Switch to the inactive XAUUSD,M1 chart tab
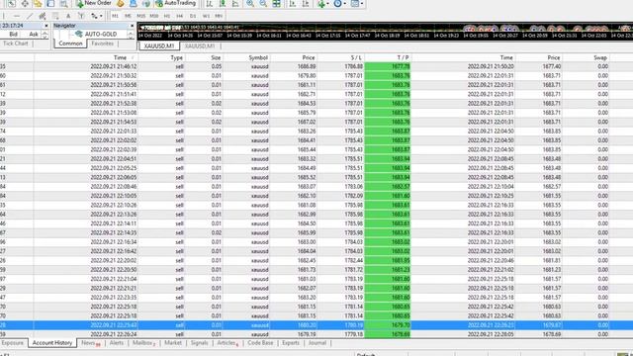This screenshot has width=633, height=356. tap(200, 46)
